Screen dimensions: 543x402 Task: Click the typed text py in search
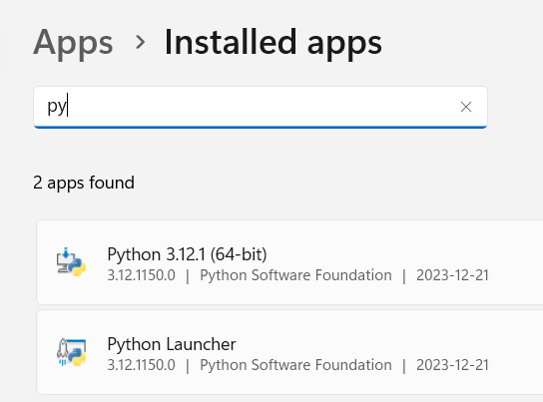pos(57,107)
